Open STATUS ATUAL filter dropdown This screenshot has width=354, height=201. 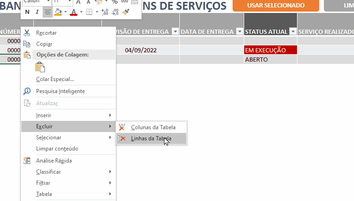293,31
